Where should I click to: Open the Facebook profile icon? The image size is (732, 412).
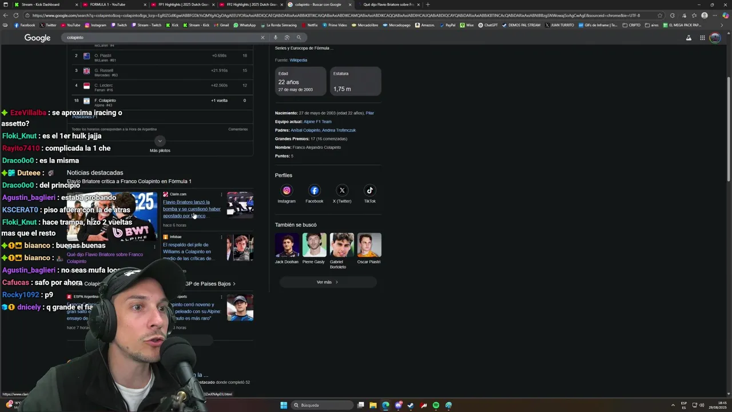coord(314,191)
